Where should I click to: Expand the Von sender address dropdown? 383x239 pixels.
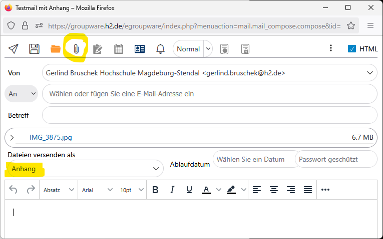[370, 73]
